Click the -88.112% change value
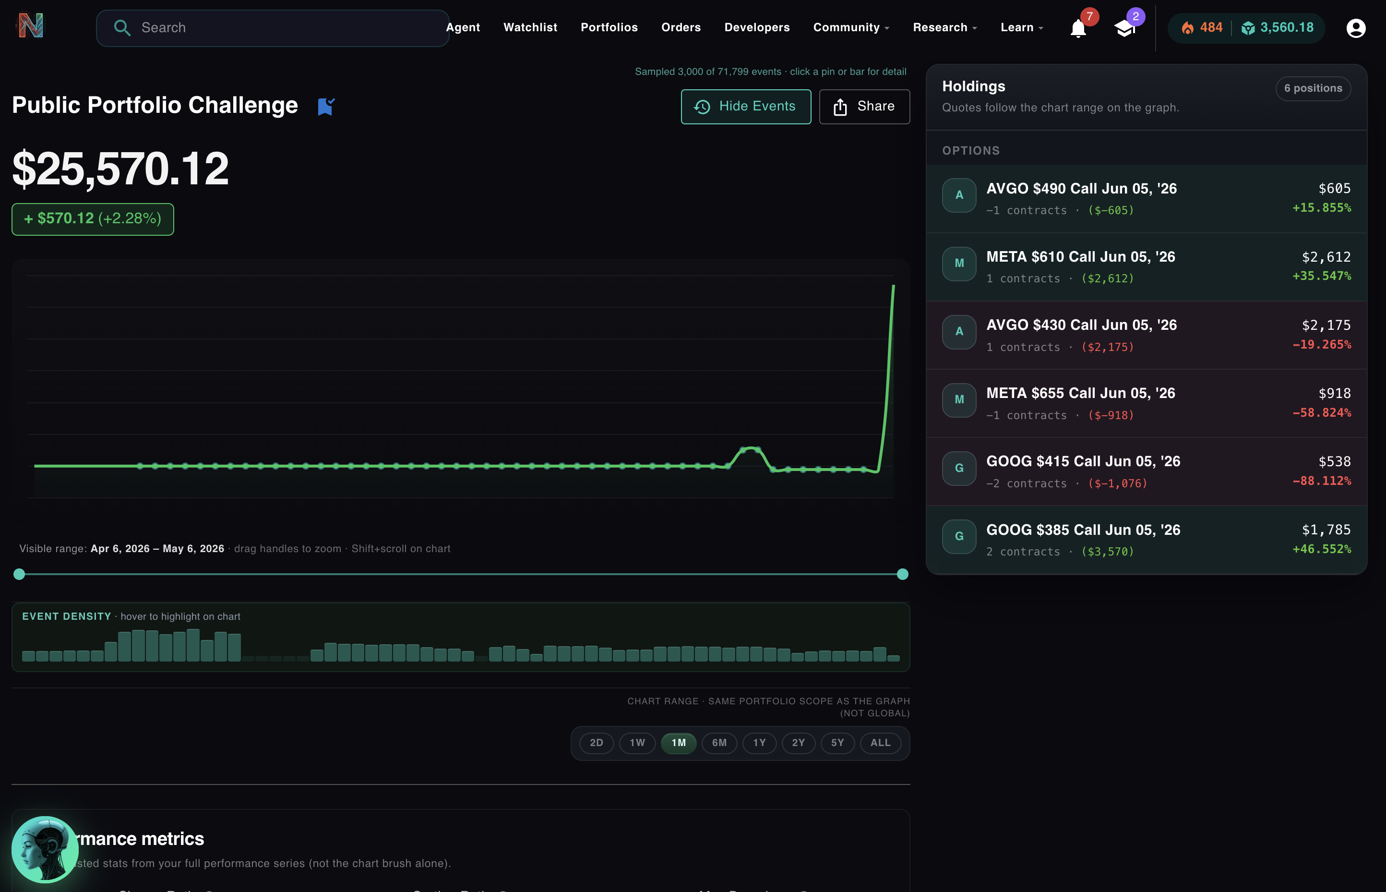Image resolution: width=1386 pixels, height=892 pixels. point(1322,481)
